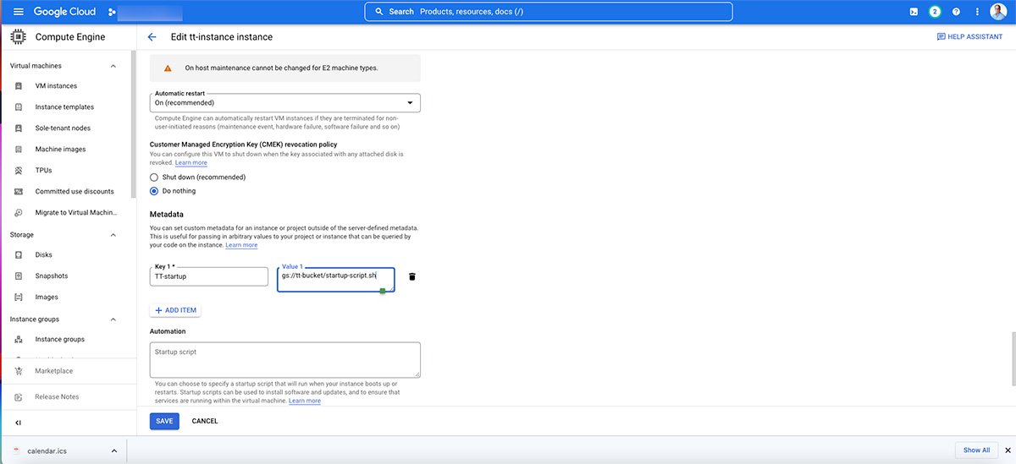Open Snapshots in the sidebar

[x=52, y=276]
